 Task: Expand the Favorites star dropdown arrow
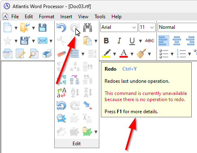(16, 41)
